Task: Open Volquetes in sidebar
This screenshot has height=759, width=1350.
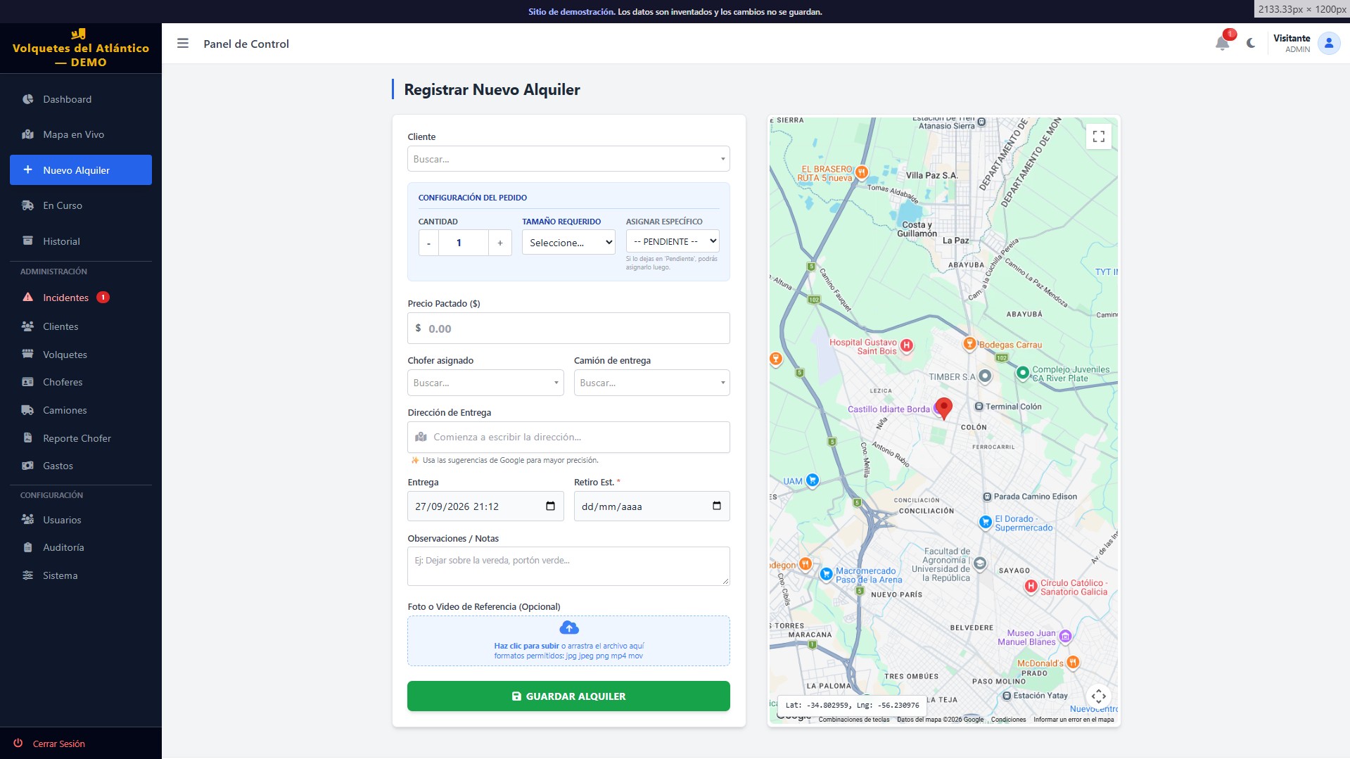Action: point(81,355)
